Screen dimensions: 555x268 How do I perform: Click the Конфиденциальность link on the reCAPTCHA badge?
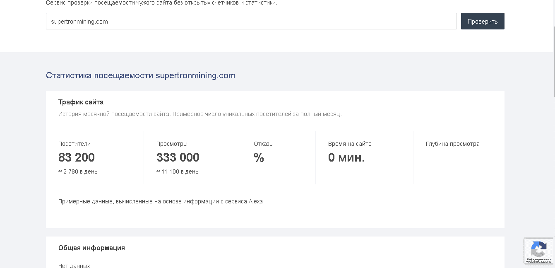click(x=538, y=260)
